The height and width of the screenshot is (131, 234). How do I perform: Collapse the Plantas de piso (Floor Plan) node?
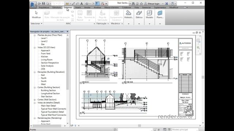35,35
